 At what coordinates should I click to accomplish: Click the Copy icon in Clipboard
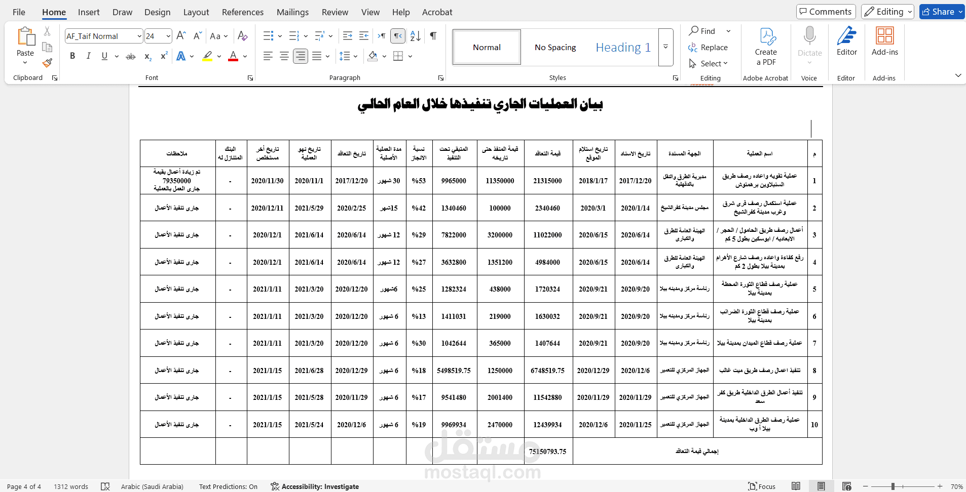coord(47,47)
